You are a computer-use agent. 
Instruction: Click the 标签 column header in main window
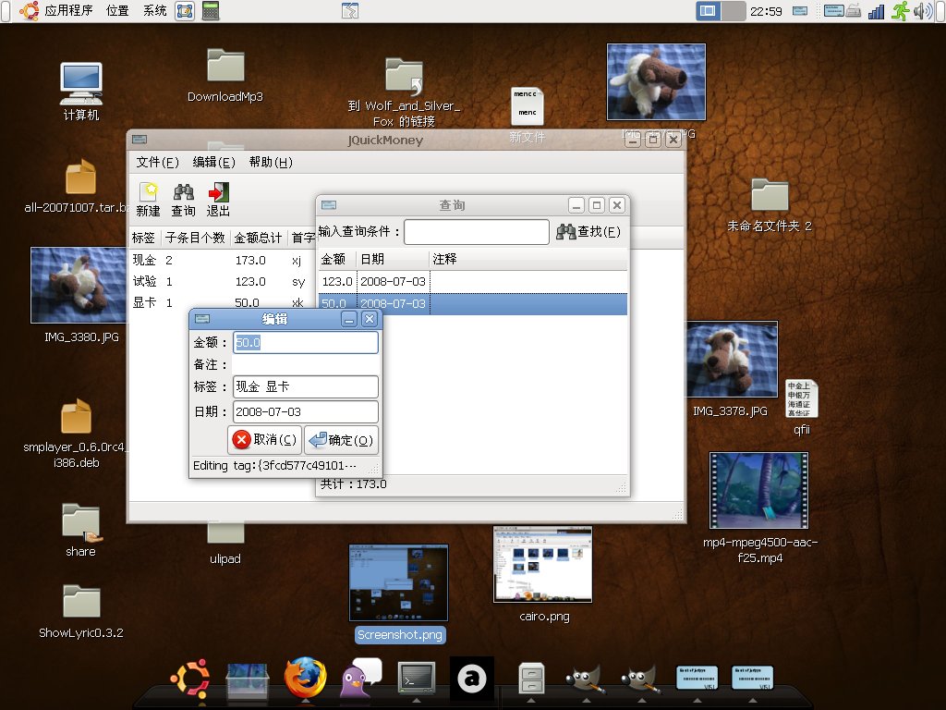[x=145, y=238]
